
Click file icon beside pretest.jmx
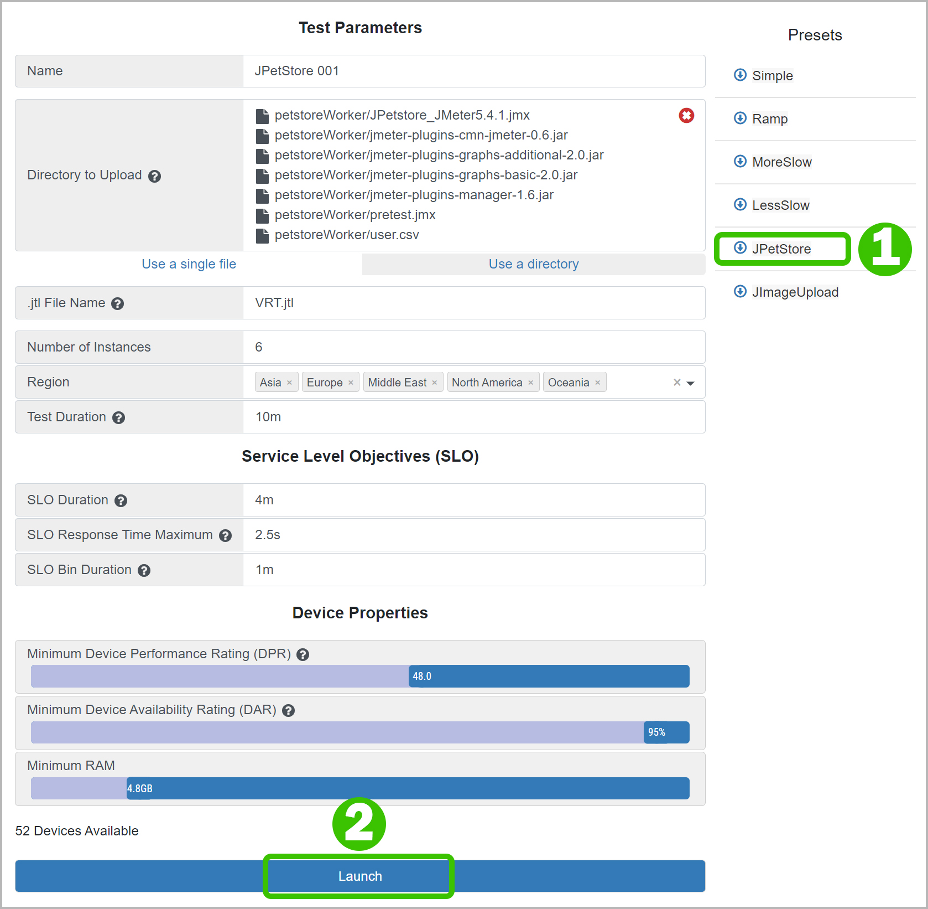(262, 215)
